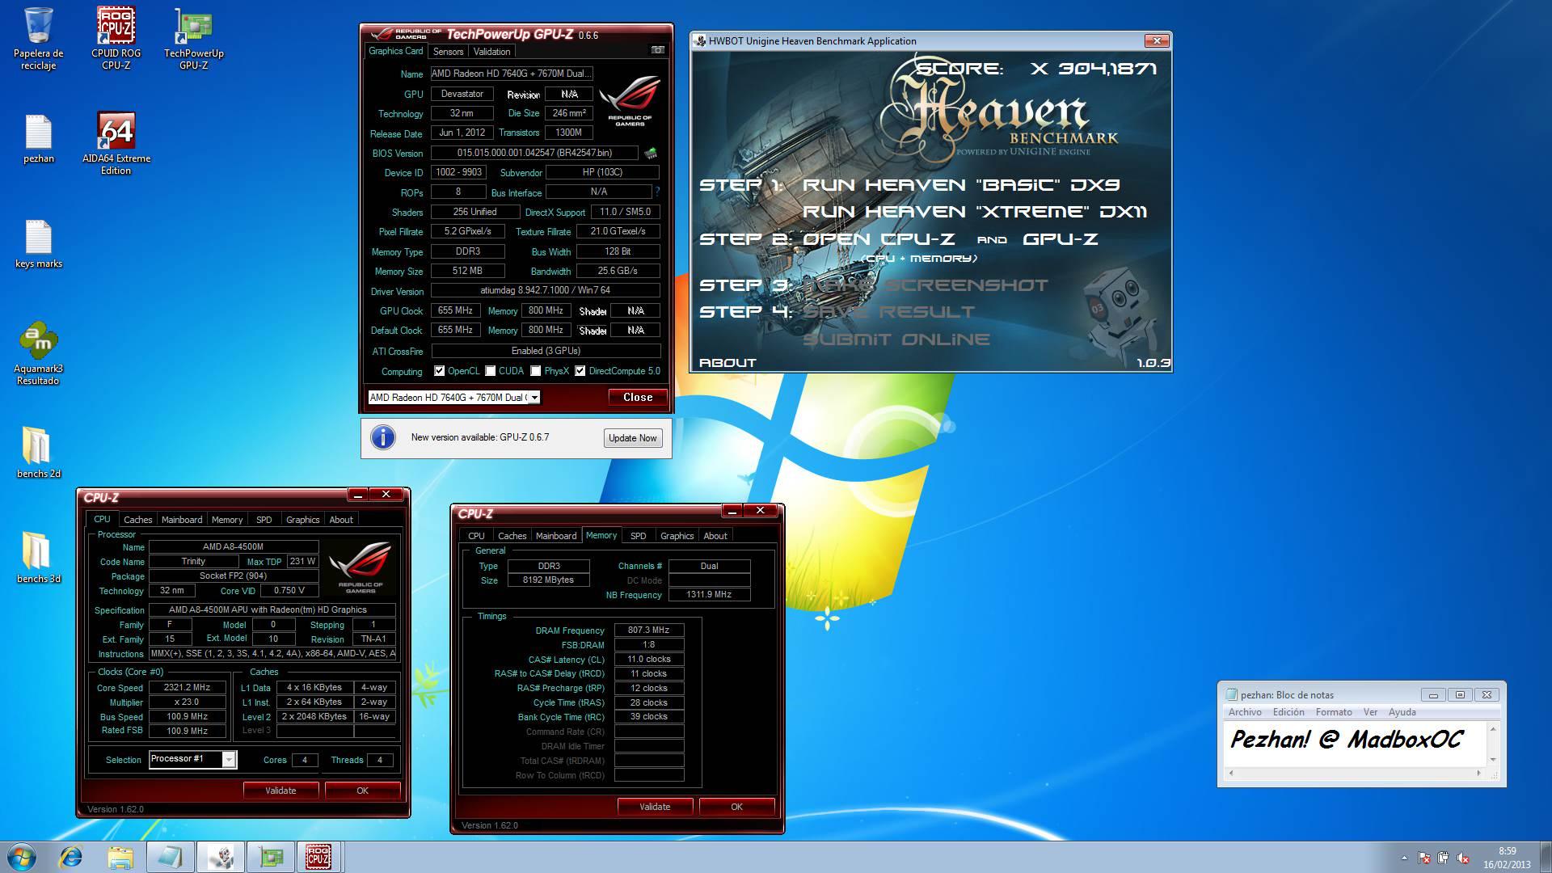Image resolution: width=1552 pixels, height=873 pixels.
Task: Open Ayuda menu in Notepad
Action: [x=1402, y=712]
